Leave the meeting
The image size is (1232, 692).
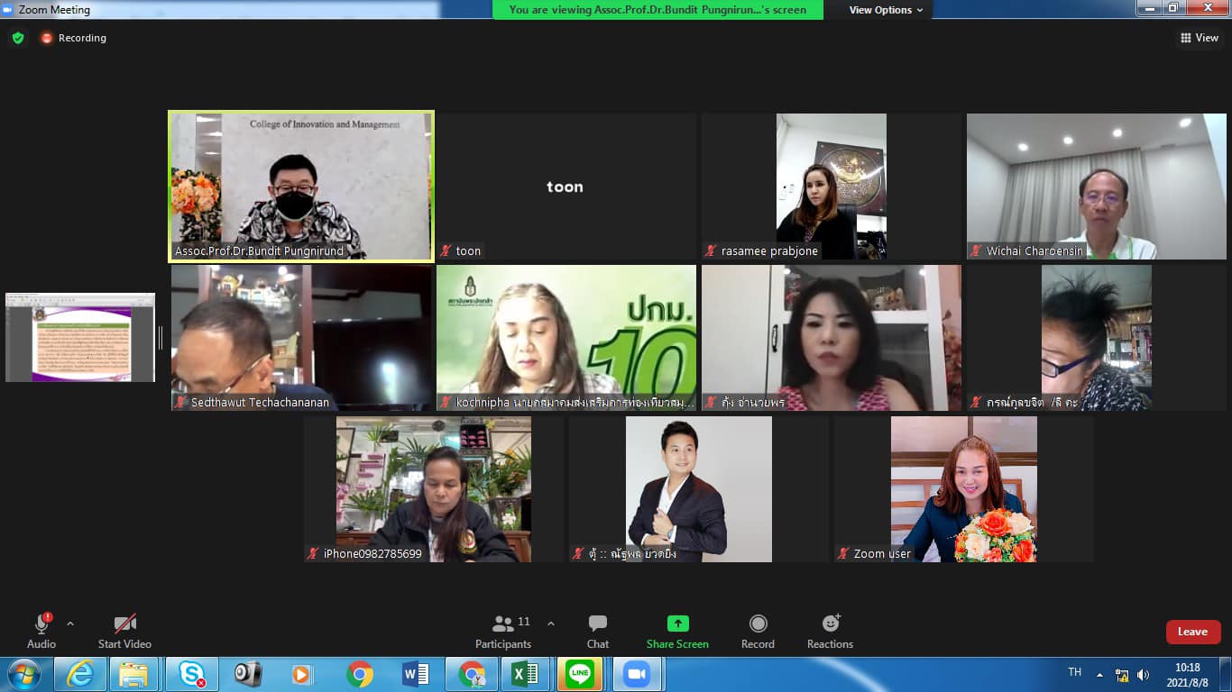[x=1192, y=632]
